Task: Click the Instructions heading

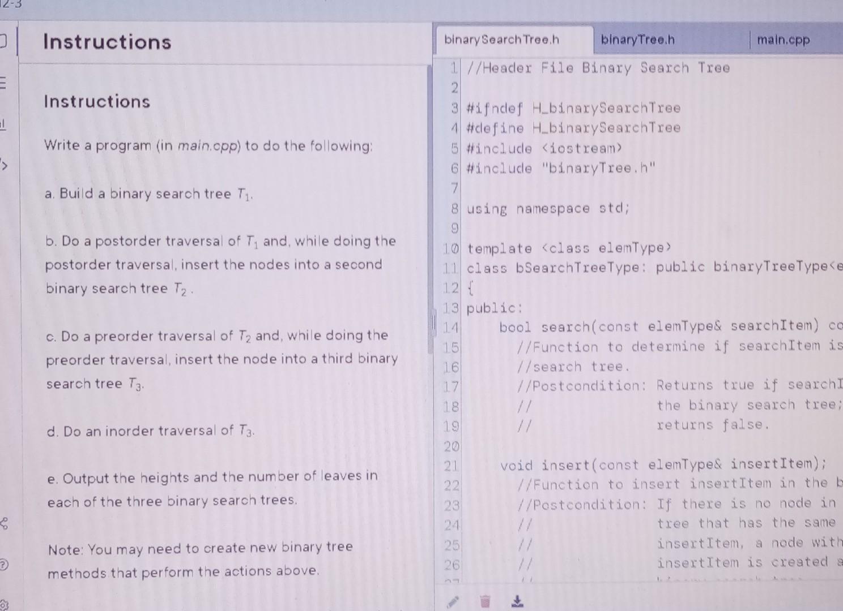Action: click(x=107, y=42)
